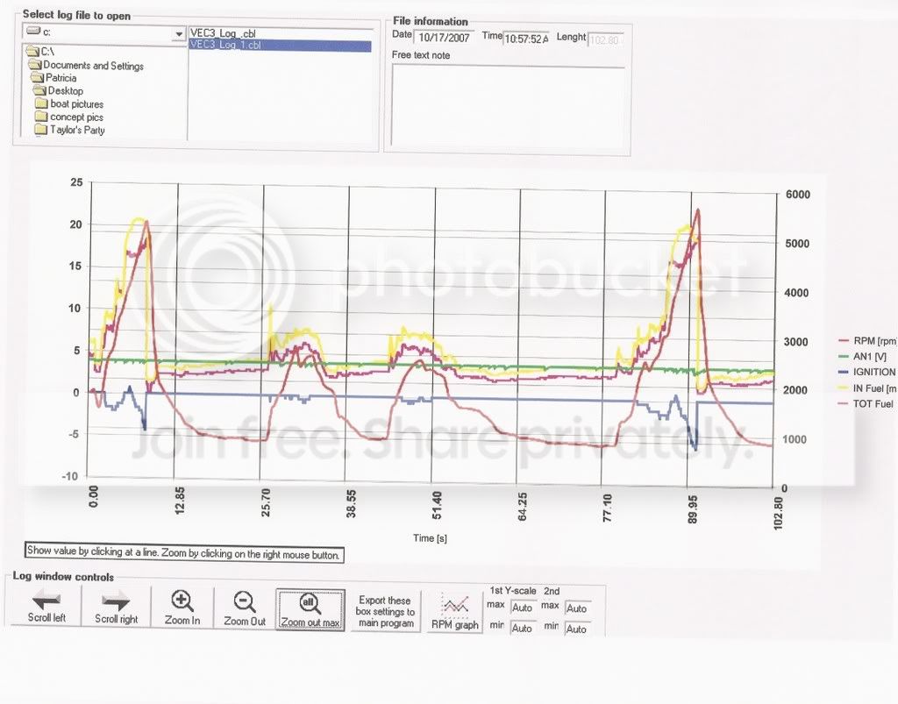Select the concept pics folder
This screenshot has width=898, height=704.
tap(70, 117)
